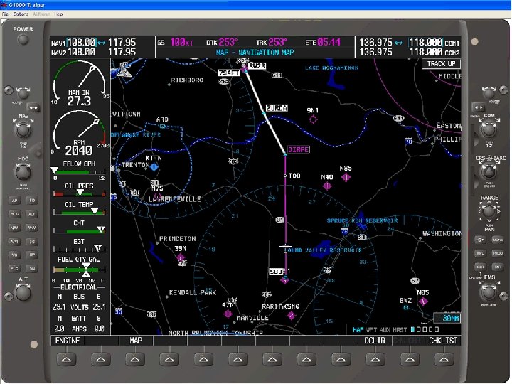Click the softkey arrow below ENGINE
512x384 pixels.
click(x=66, y=360)
